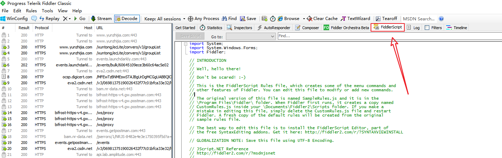Select session 3 groupList request
The height and width of the screenshot is (158, 502).
tap(86, 47)
